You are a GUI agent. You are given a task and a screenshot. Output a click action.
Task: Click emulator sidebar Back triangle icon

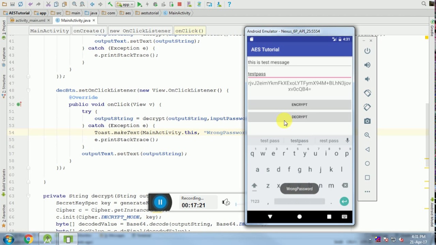click(x=367, y=149)
